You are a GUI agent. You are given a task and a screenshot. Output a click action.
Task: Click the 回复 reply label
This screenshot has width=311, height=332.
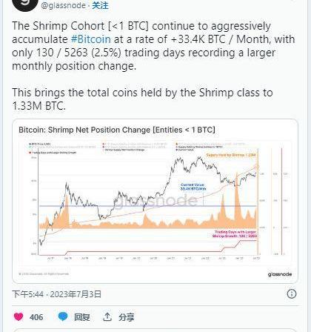(82, 317)
